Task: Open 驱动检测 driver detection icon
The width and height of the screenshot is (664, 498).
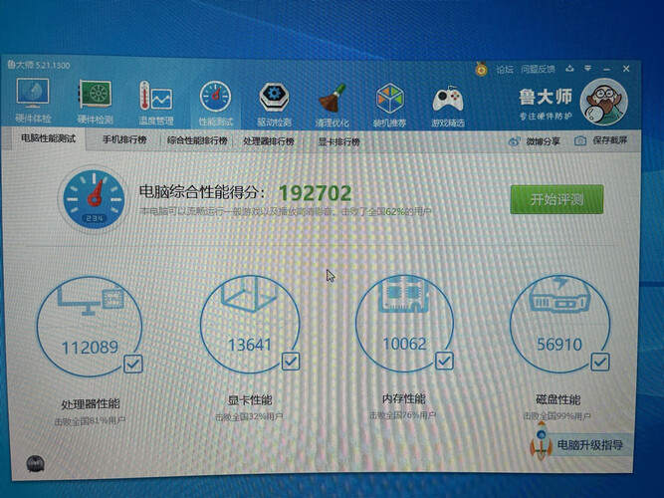Action: click(274, 98)
